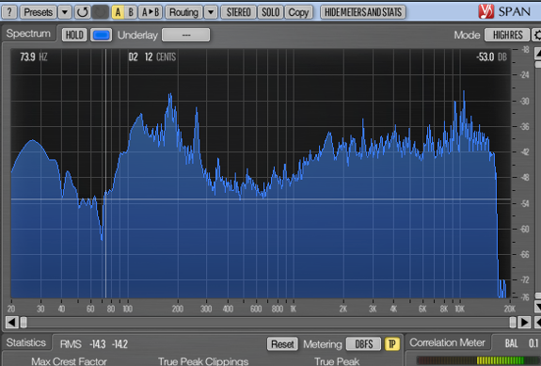This screenshot has height=366, width=541.
Task: Click horizontal scroll left arrow
Action: 11,323
